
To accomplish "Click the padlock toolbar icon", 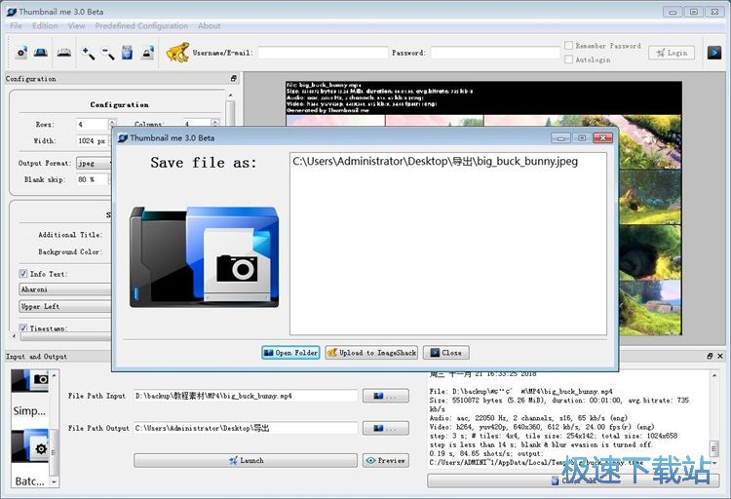I will click(148, 53).
